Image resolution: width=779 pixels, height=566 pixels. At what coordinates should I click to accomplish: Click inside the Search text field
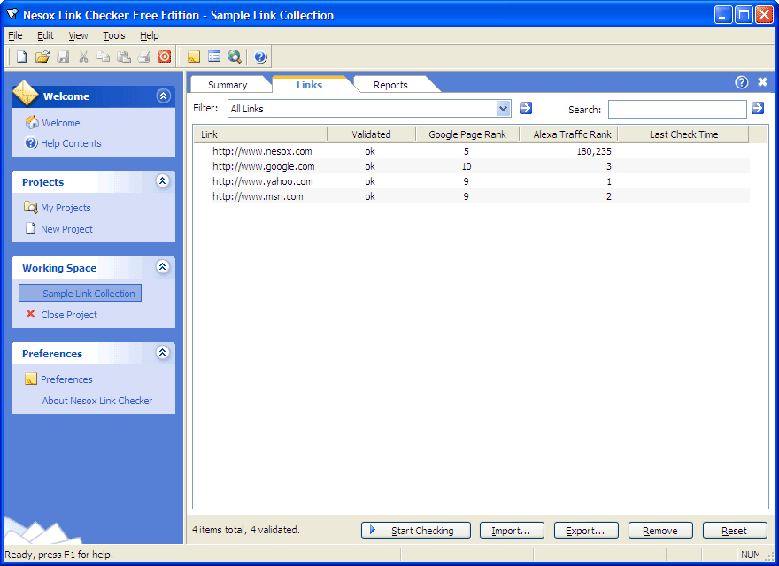677,109
